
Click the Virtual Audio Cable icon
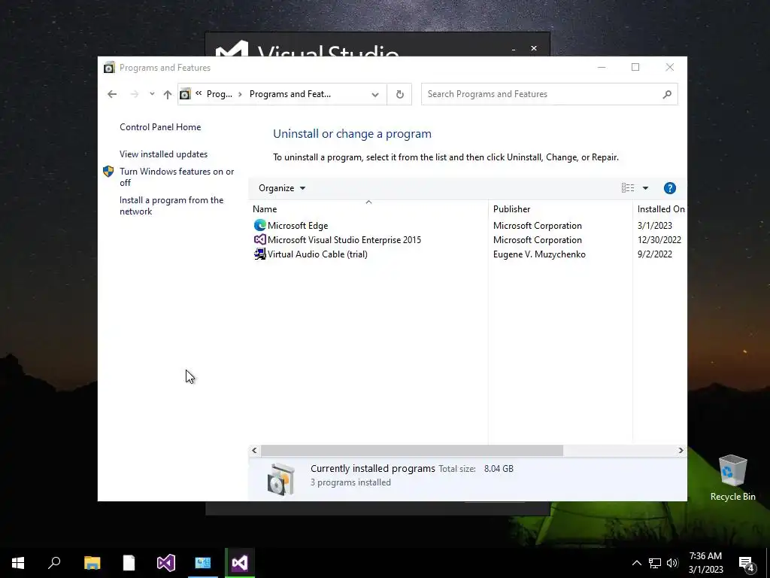259,254
